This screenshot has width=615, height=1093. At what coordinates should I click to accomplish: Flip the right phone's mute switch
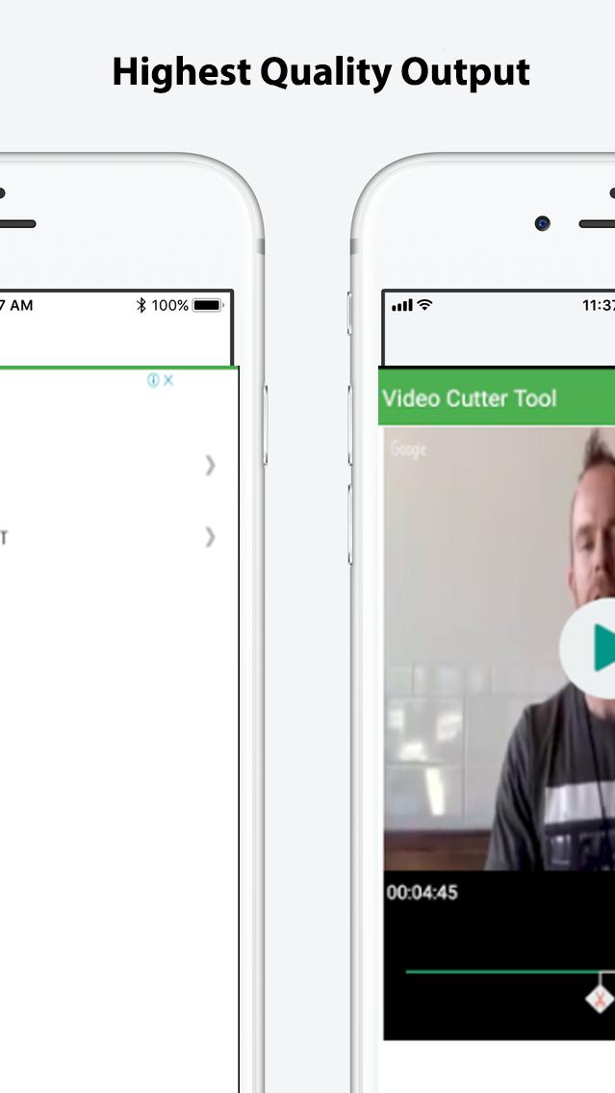click(x=350, y=313)
